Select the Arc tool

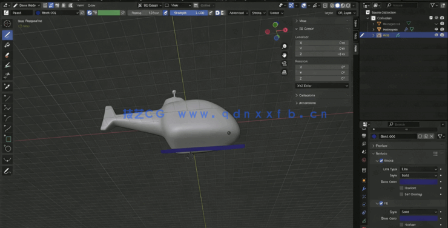7,118
